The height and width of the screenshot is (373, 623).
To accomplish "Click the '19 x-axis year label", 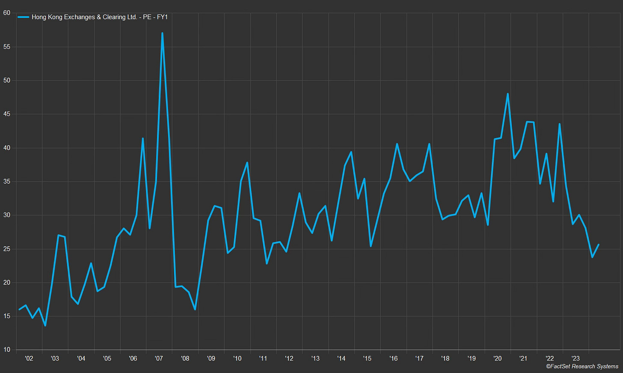I will (x=472, y=358).
